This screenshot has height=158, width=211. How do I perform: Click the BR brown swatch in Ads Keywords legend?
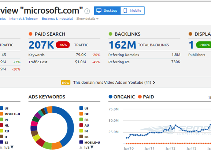click(x=81, y=136)
